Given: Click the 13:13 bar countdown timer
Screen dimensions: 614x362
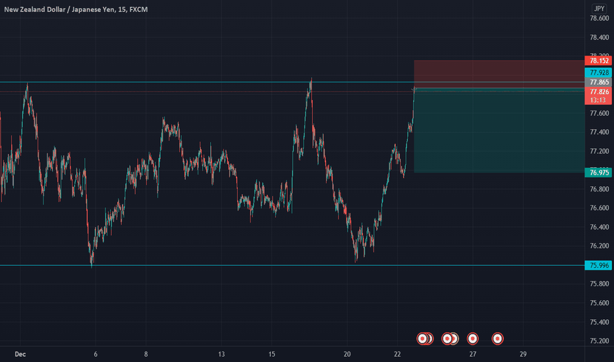Looking at the screenshot, I should (598, 100).
